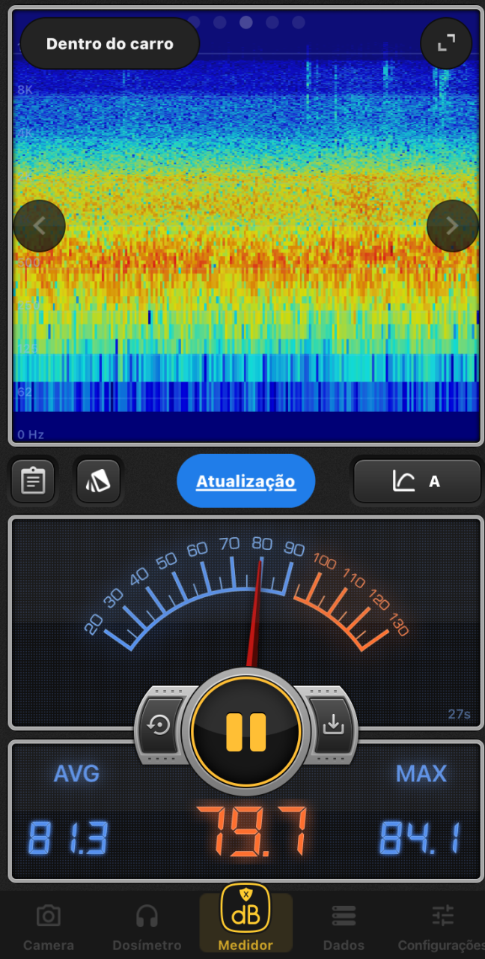Reset the measurement with the circular arrow

click(159, 725)
